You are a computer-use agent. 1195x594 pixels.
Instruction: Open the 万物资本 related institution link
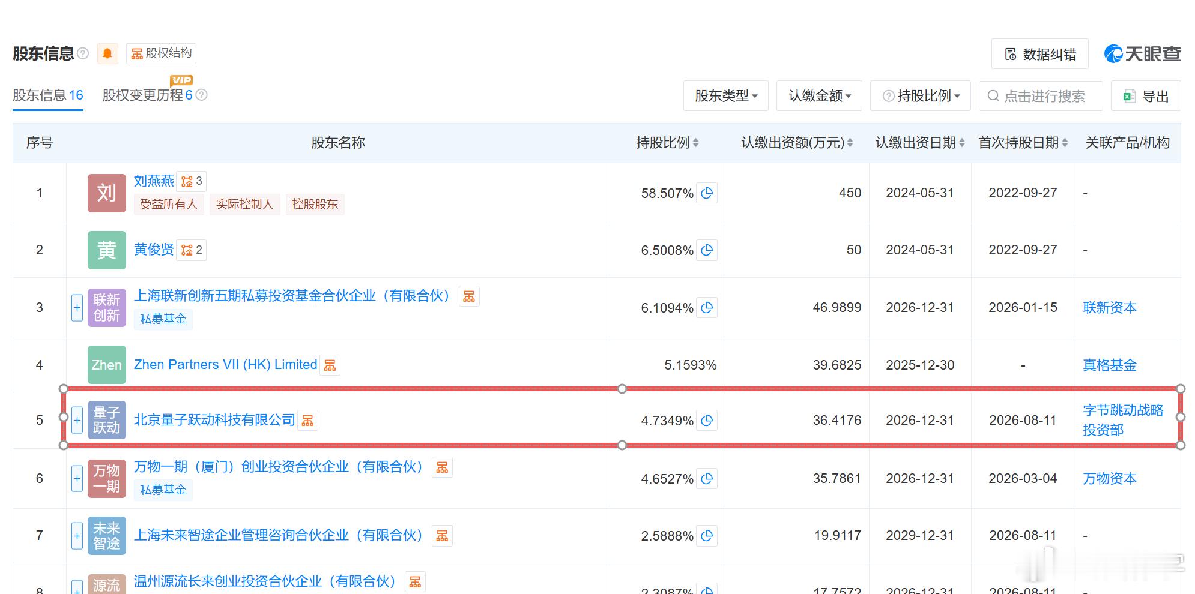click(1110, 479)
